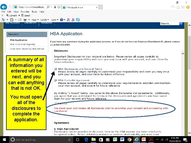Click document icon beside HSA Custodial Agreement
Image resolution: width=191 pixels, height=143 pixels.
[x=55, y=80]
